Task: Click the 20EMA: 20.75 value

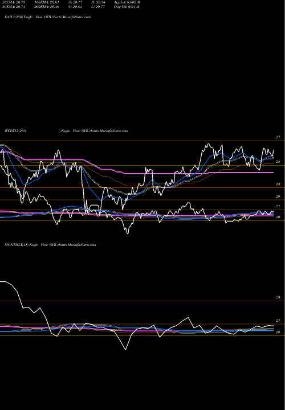Action: tap(14, 2)
